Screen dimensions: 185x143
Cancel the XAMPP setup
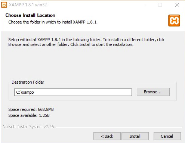pyautogui.click(x=167, y=136)
